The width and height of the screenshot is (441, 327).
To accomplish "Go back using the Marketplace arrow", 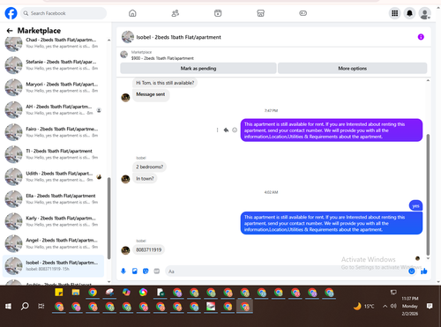I will (10, 31).
